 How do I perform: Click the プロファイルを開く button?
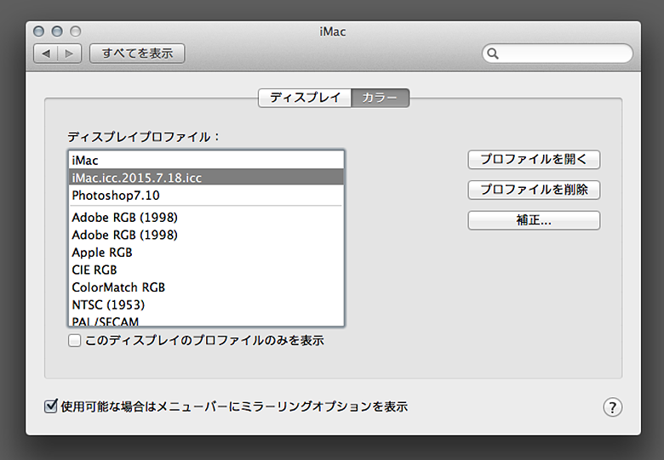tap(534, 160)
